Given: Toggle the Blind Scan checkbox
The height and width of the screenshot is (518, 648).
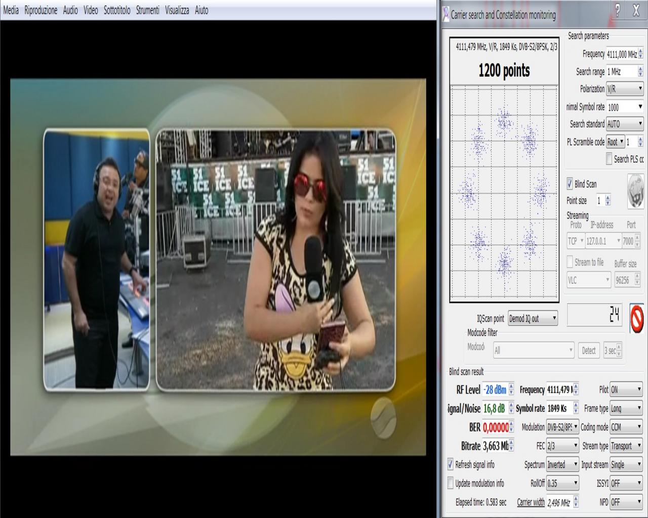Looking at the screenshot, I should point(570,184).
